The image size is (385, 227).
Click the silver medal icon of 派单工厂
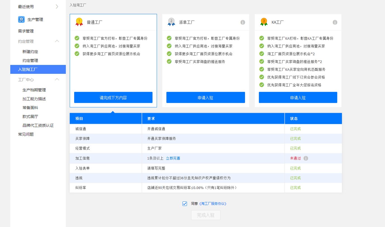click(x=171, y=22)
